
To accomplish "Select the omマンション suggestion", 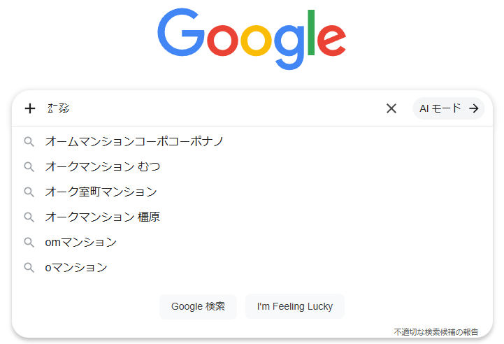I will click(x=81, y=242).
